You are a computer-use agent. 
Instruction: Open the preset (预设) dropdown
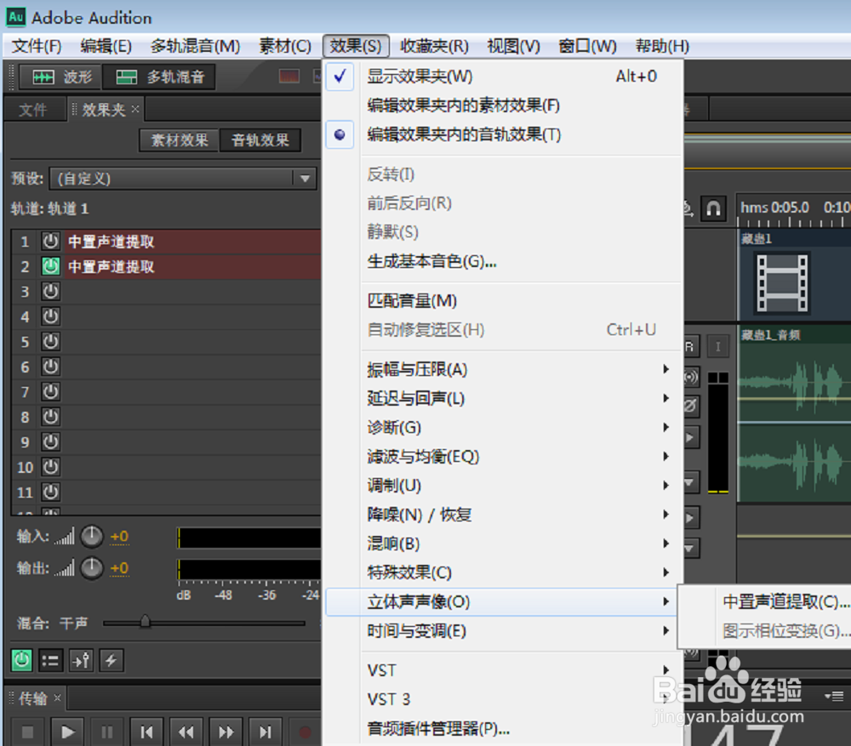click(x=183, y=179)
